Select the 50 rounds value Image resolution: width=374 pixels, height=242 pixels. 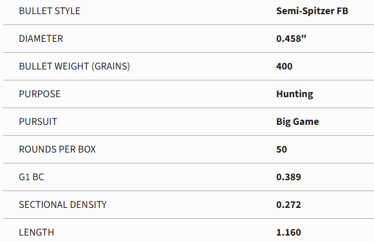281,149
